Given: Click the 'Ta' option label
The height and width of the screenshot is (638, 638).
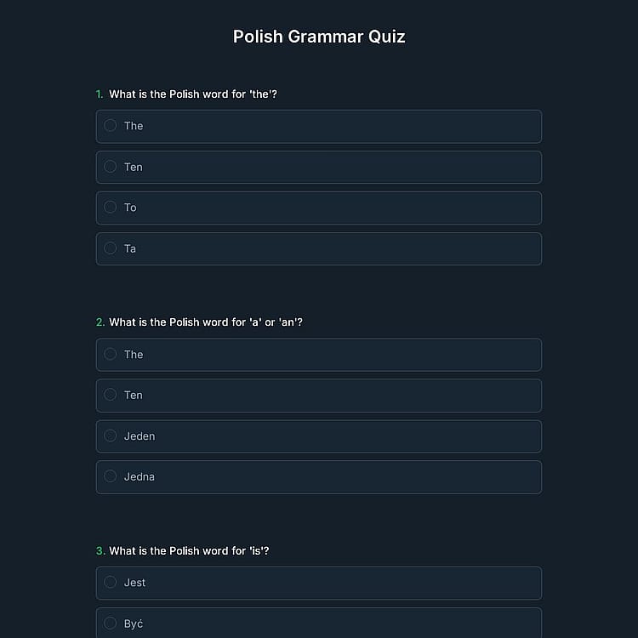Looking at the screenshot, I should pos(130,249).
